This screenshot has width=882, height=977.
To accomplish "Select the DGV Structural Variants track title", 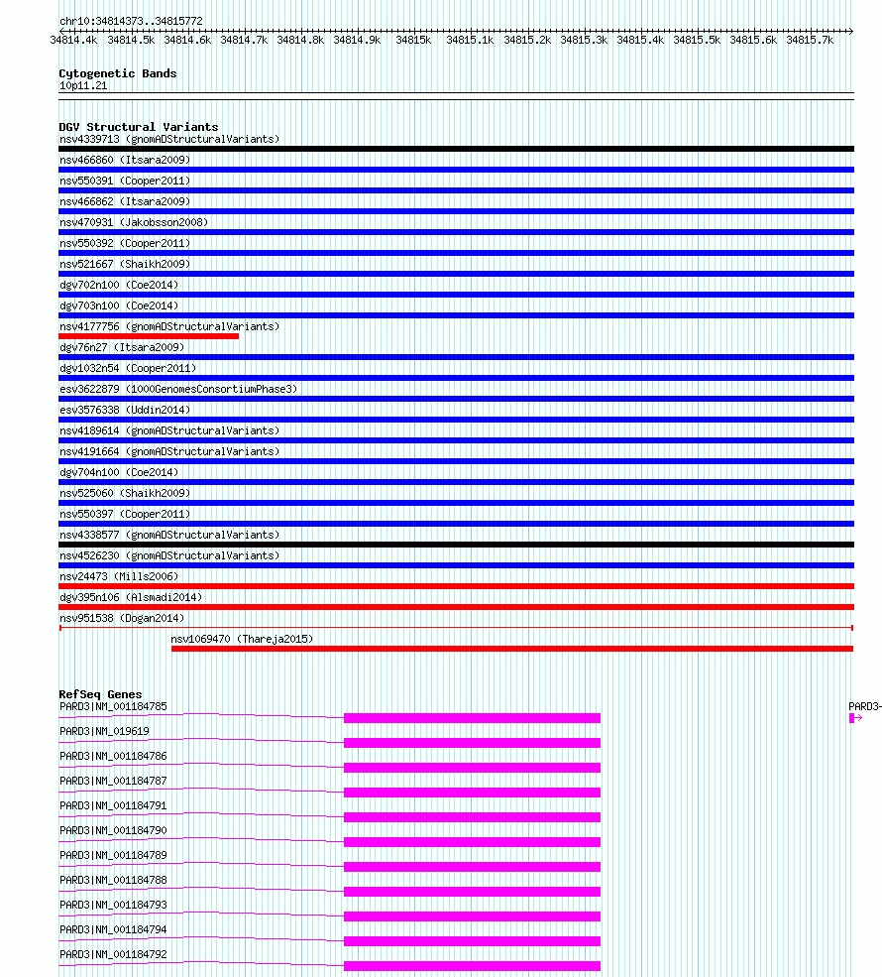I will coord(139,127).
